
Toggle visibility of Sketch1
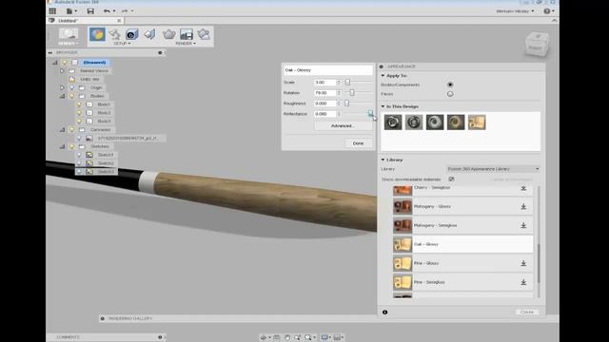point(79,155)
